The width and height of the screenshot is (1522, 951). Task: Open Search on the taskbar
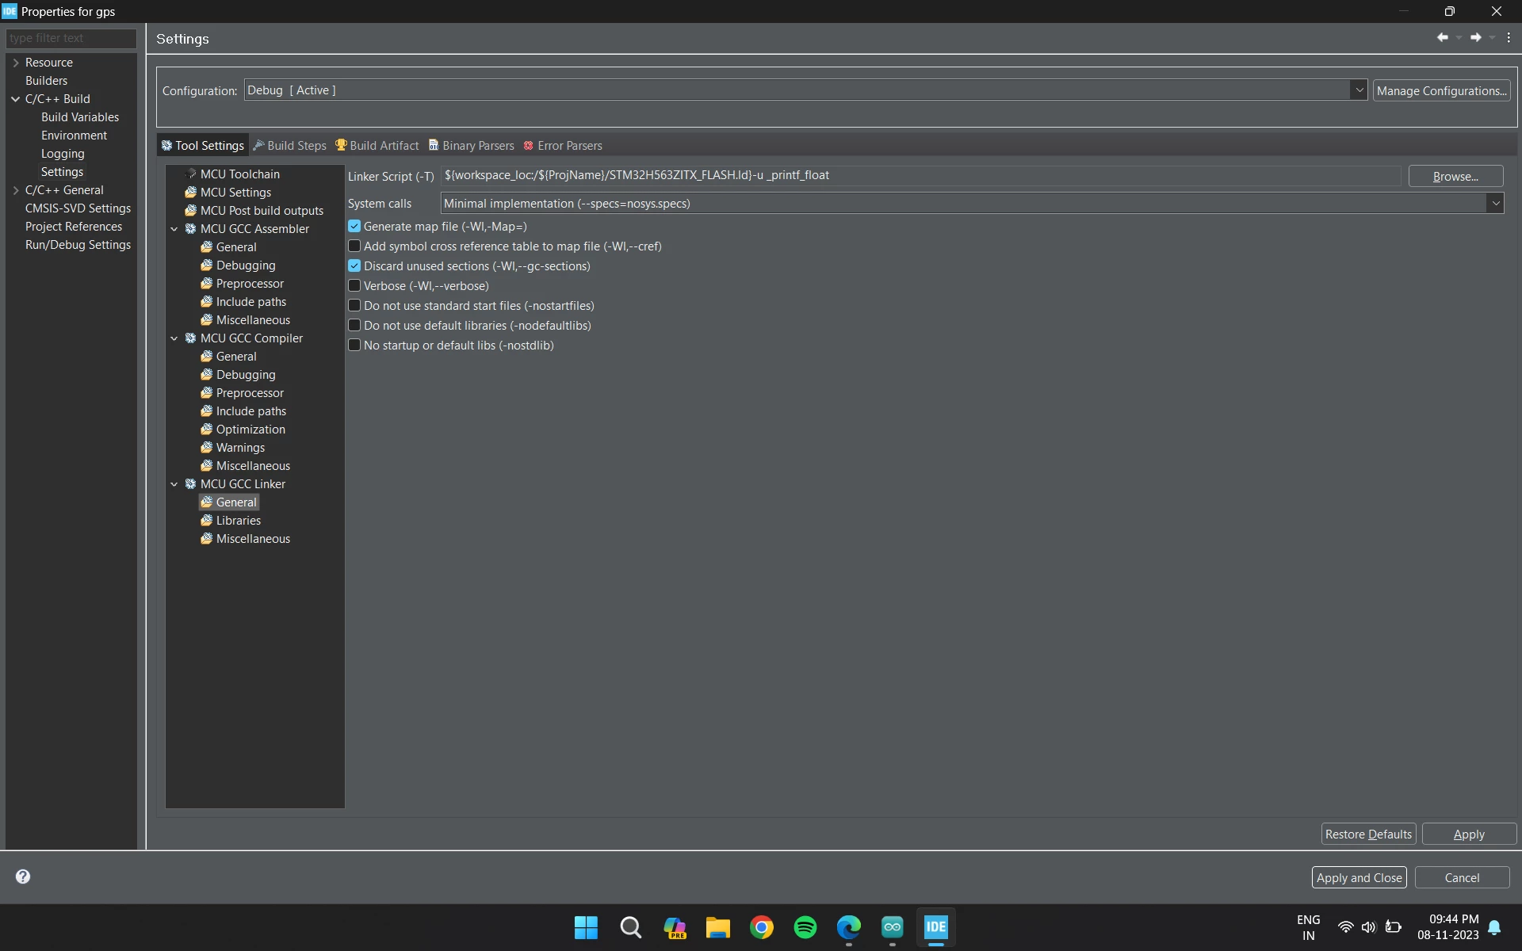(631, 927)
